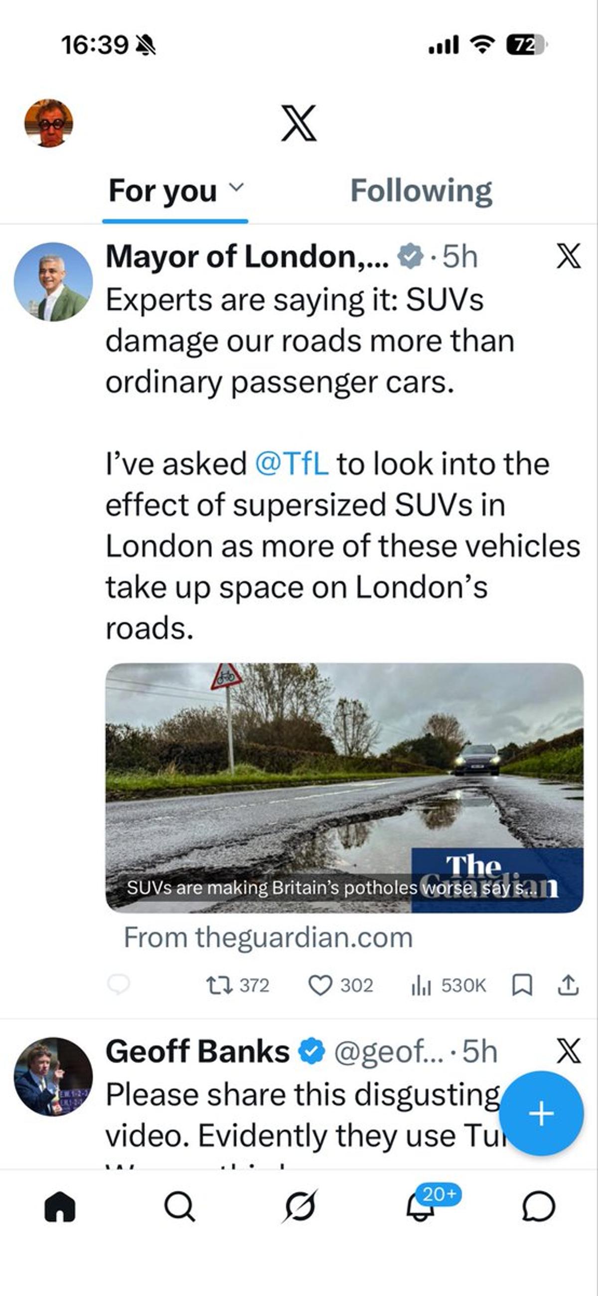Share the Mayor of London post

tap(568, 985)
